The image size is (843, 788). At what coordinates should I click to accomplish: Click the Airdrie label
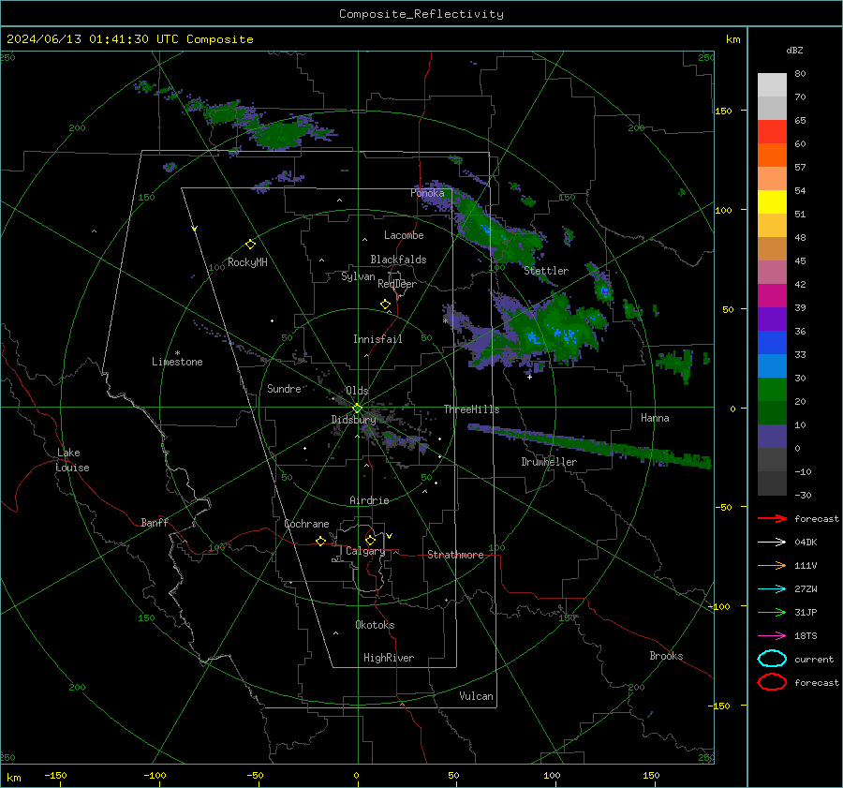point(369,500)
